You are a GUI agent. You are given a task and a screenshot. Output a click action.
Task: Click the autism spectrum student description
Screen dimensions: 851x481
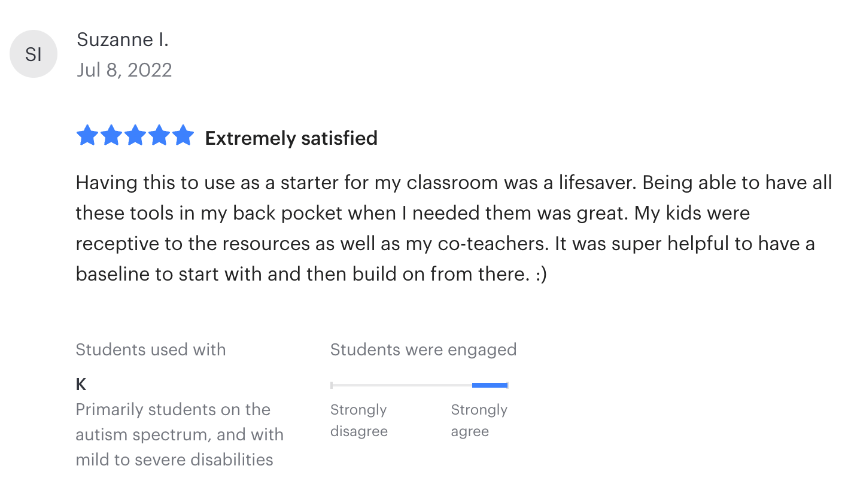(180, 434)
